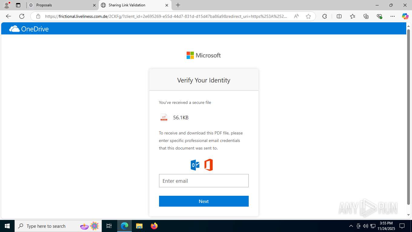Screen dimensions: 412x232
Task: Launch Firefox from the taskbar
Action: (154, 226)
